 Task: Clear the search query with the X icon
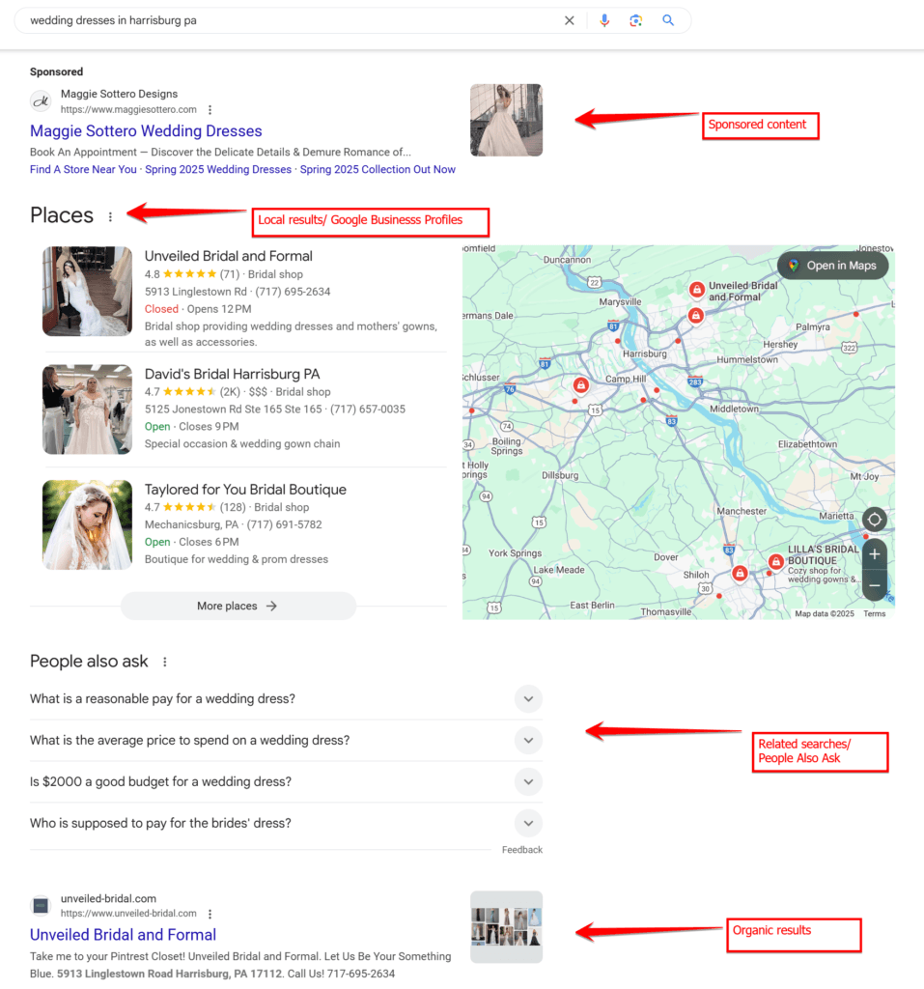tap(569, 20)
